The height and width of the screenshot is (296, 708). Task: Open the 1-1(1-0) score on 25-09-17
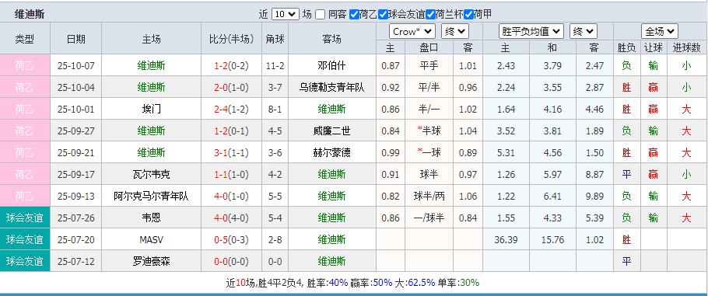[231, 175]
